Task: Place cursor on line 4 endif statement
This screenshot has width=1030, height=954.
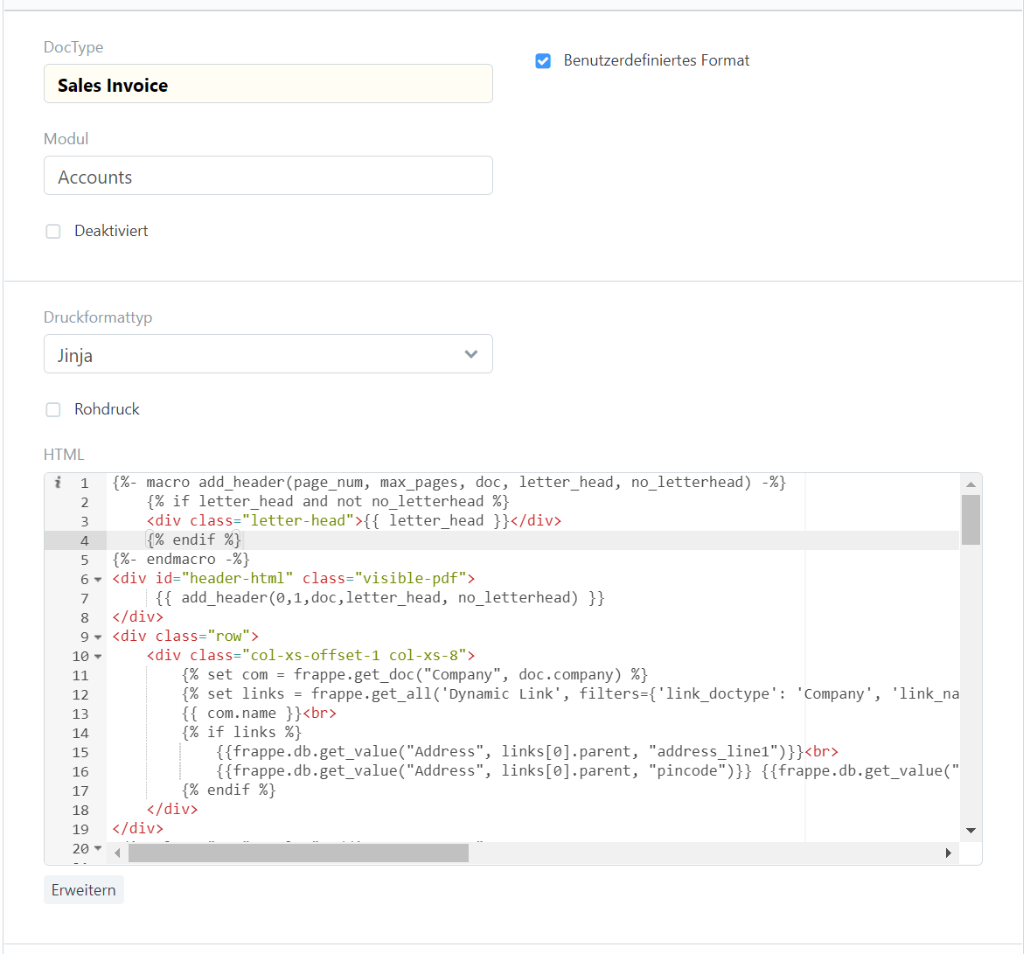Action: pyautogui.click(x=194, y=540)
